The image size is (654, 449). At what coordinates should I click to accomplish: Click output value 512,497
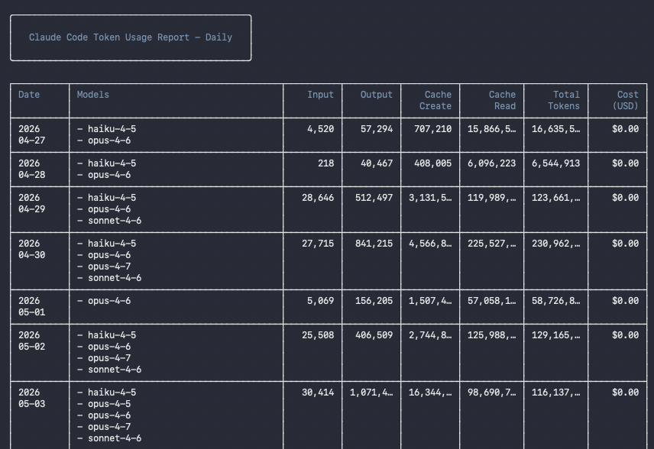click(374, 198)
